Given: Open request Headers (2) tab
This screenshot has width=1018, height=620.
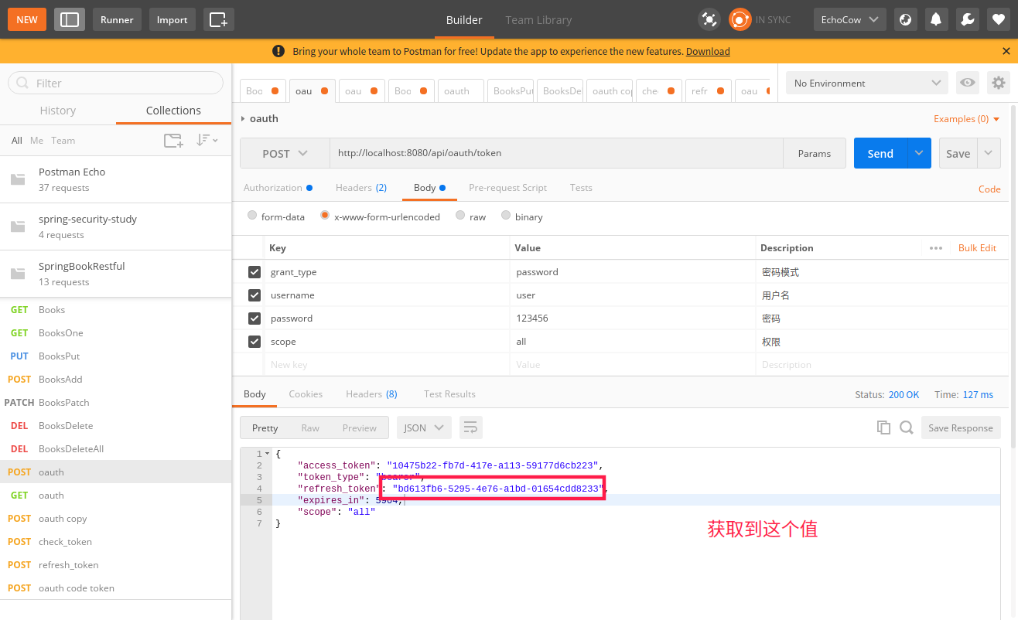Looking at the screenshot, I should [361, 187].
